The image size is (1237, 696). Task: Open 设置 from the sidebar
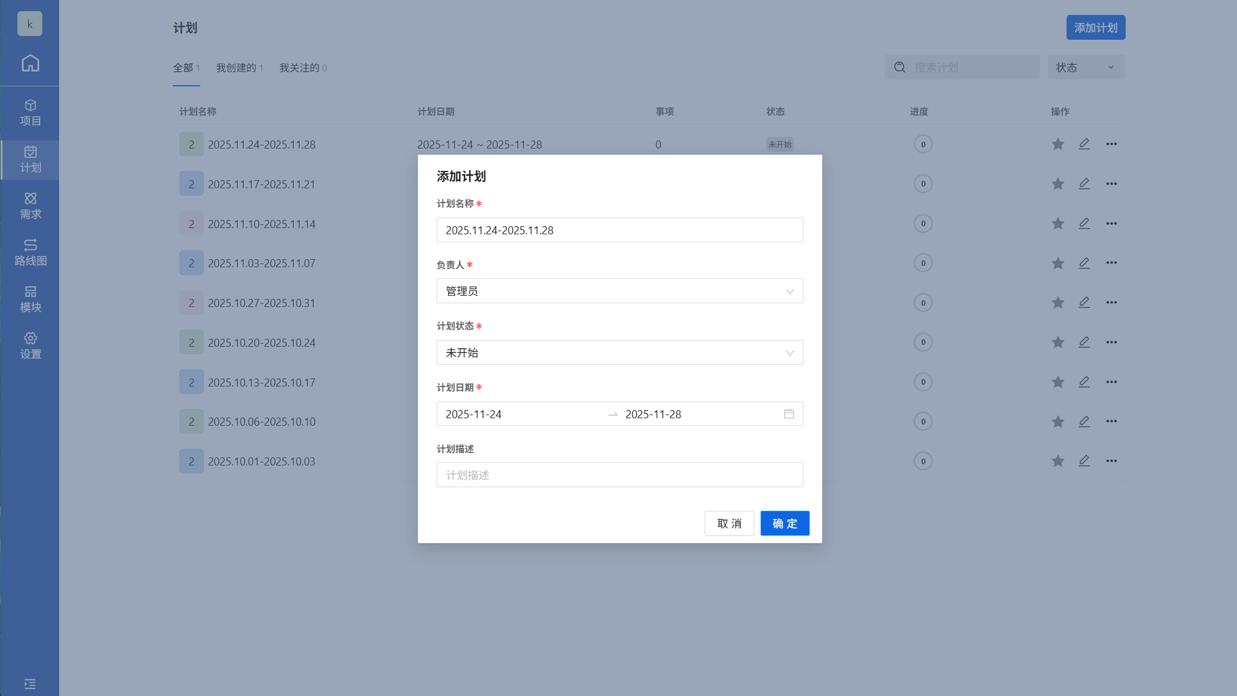[30, 346]
